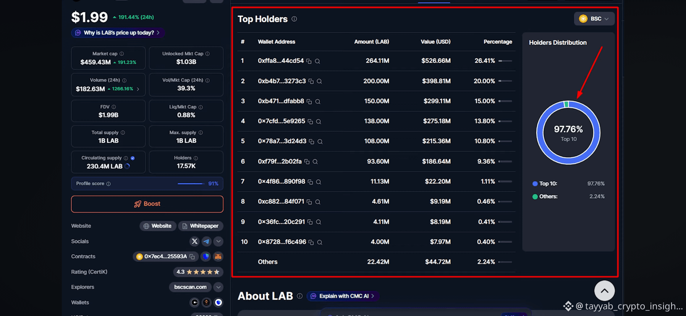Search wallet 0xb471...dfabb8 with magnifier icon
Screen dimensions: 686x316
[318, 102]
